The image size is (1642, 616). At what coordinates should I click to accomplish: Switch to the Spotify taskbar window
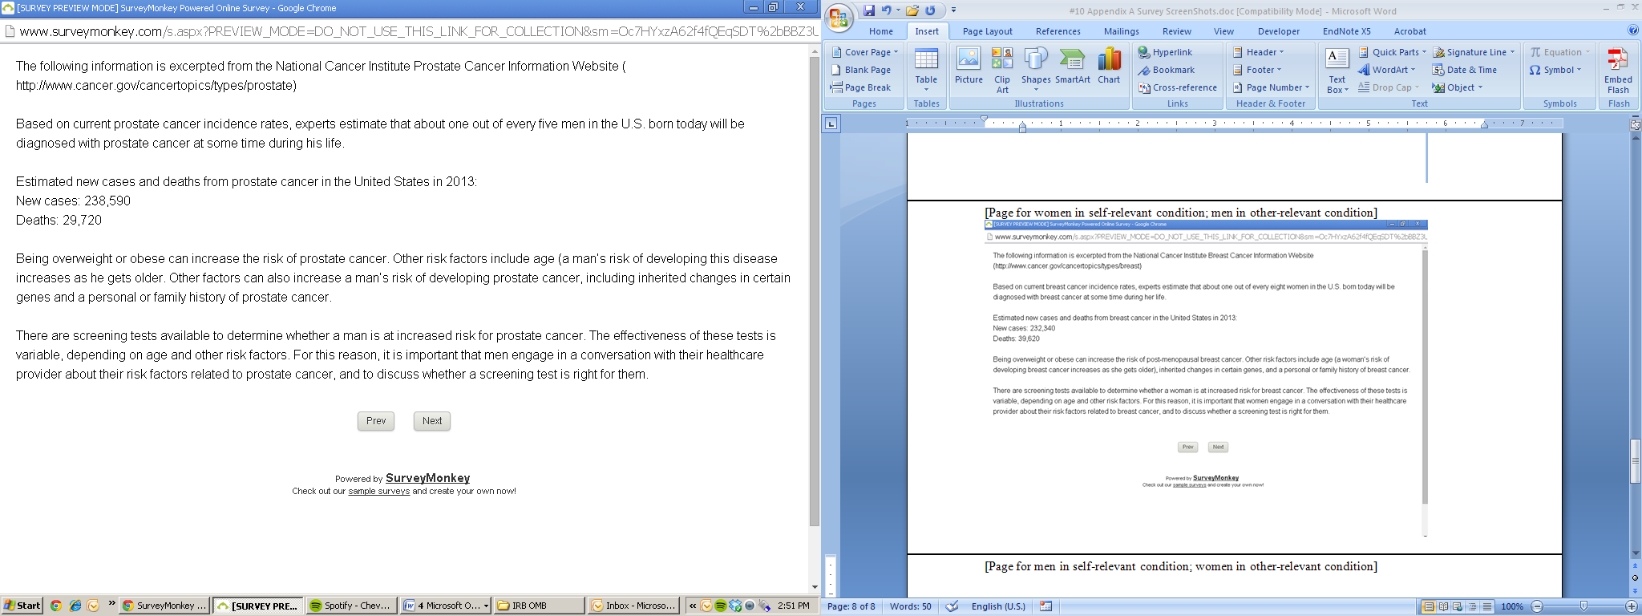353,606
